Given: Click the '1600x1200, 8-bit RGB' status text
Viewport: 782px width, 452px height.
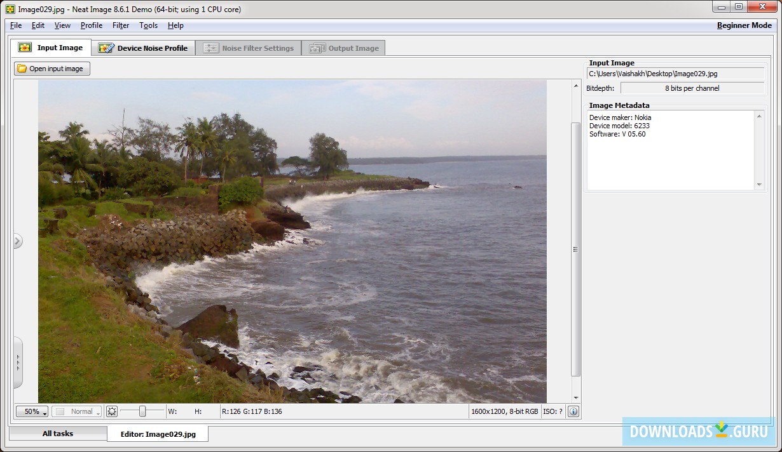Looking at the screenshot, I should click(505, 411).
